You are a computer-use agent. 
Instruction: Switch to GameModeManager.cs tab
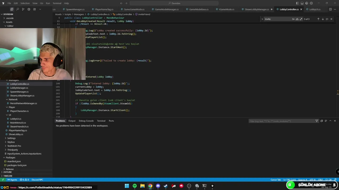pyautogui.click(x=167, y=9)
